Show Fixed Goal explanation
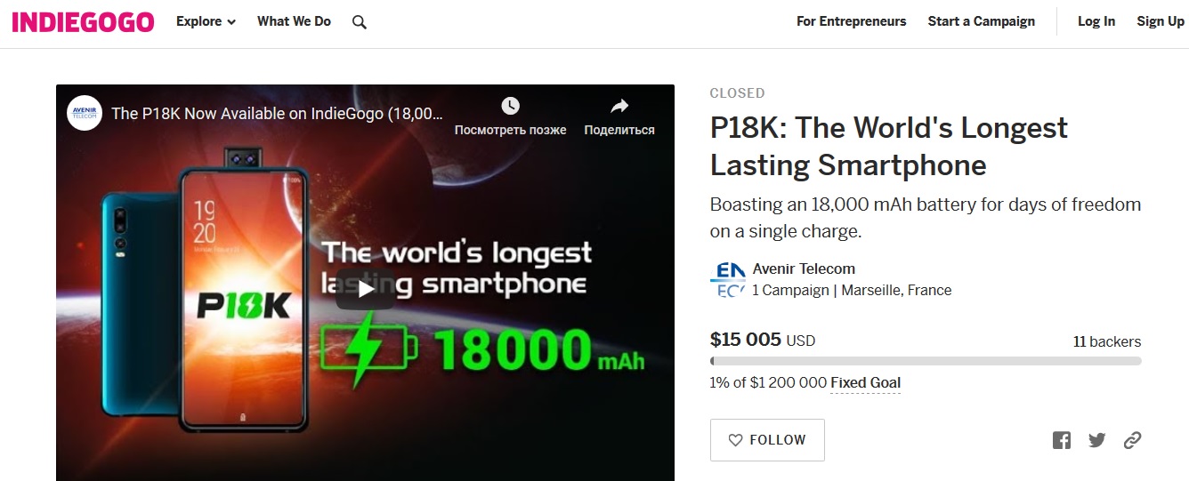The width and height of the screenshot is (1189, 481). (x=865, y=383)
